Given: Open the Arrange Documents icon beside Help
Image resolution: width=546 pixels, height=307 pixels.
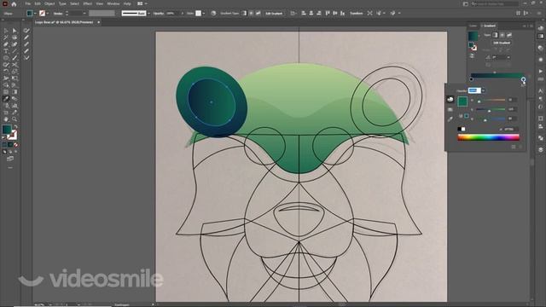Looking at the screenshot, I should point(140,3).
